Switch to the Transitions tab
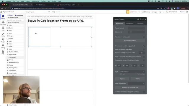 coord(140,24)
